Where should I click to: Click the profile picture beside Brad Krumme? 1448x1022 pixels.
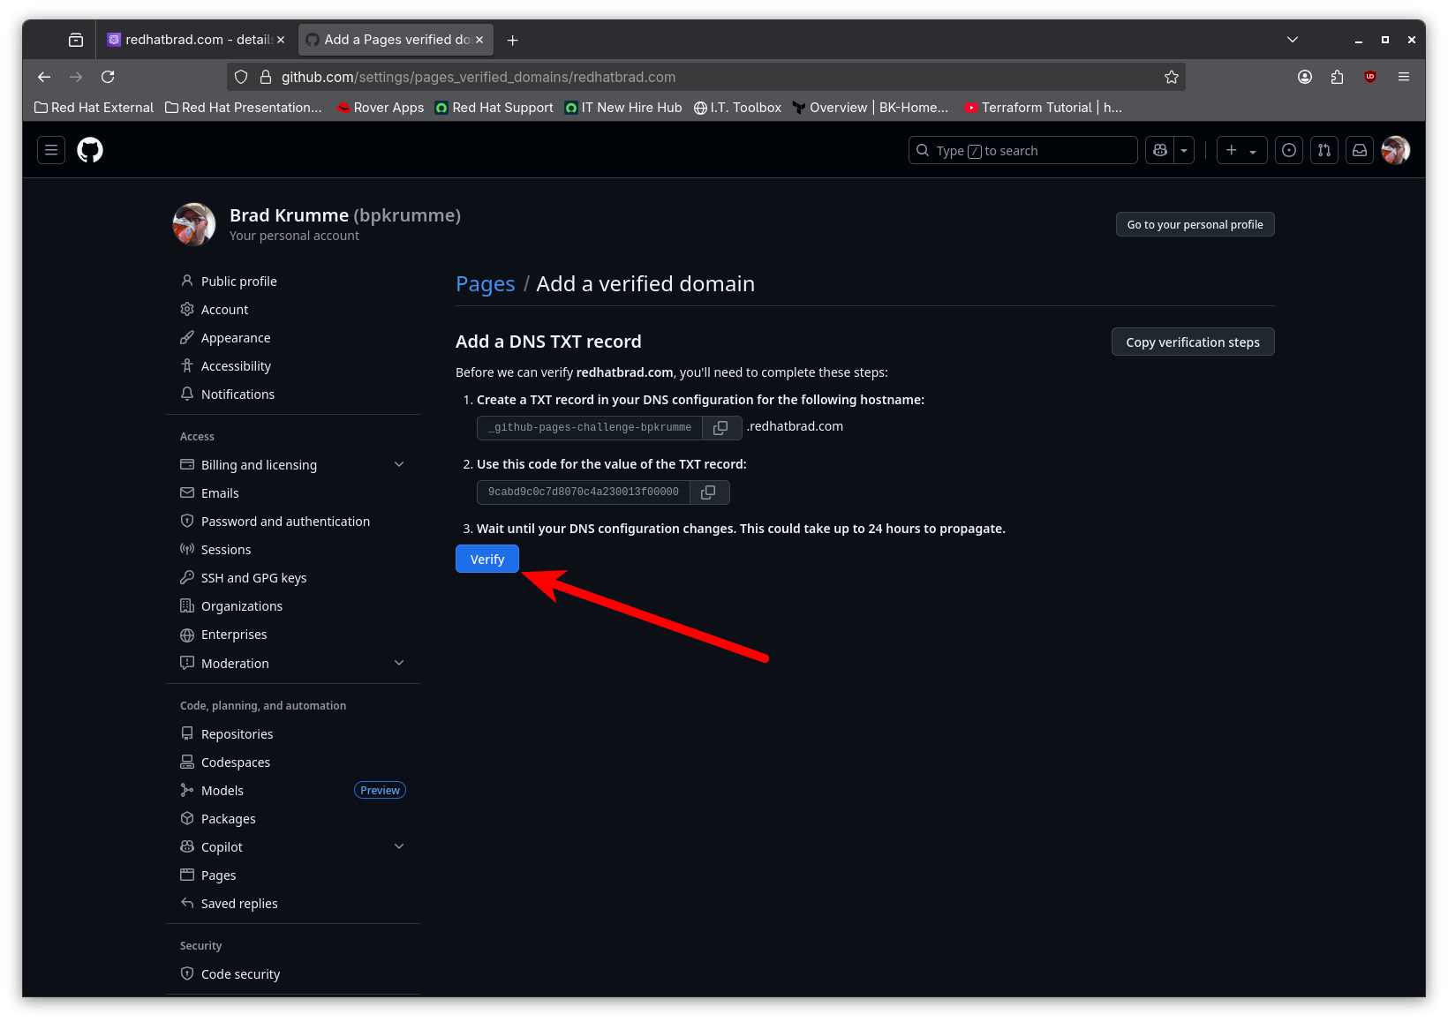click(x=194, y=224)
